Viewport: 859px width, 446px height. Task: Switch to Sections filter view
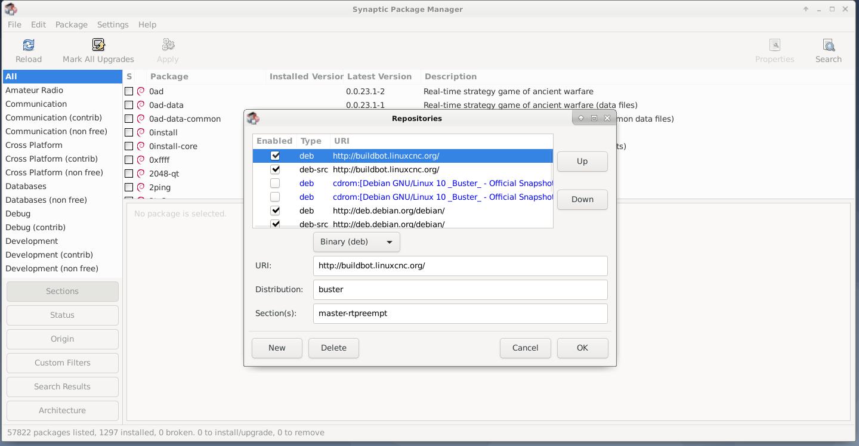(x=62, y=291)
